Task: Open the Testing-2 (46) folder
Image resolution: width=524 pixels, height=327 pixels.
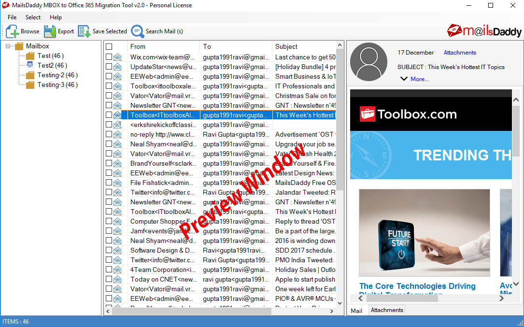Action: (57, 75)
